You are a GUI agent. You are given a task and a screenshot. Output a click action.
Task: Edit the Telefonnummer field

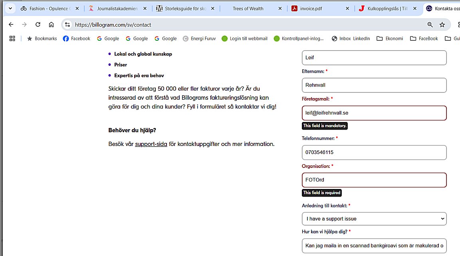pyautogui.click(x=374, y=152)
